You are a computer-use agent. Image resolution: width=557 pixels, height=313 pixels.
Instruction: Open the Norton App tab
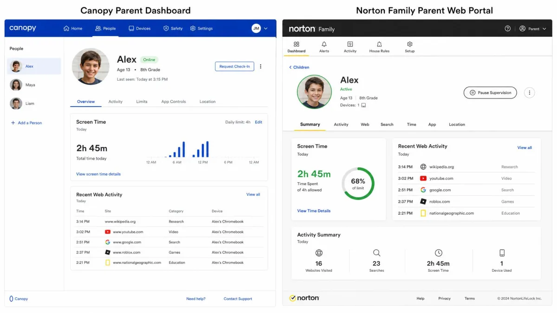click(x=432, y=124)
